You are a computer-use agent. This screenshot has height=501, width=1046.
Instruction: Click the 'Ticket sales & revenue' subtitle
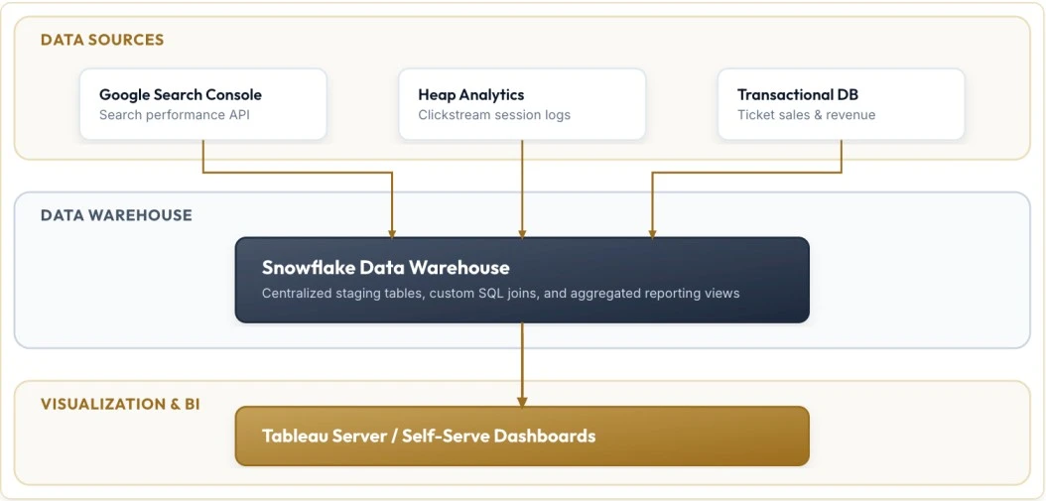[x=807, y=115]
